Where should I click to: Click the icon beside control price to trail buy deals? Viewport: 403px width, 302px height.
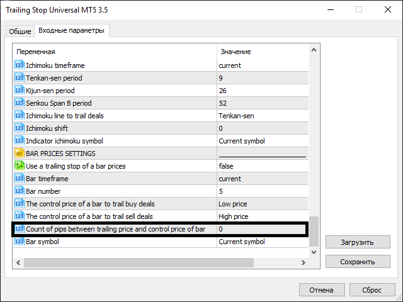20,204
